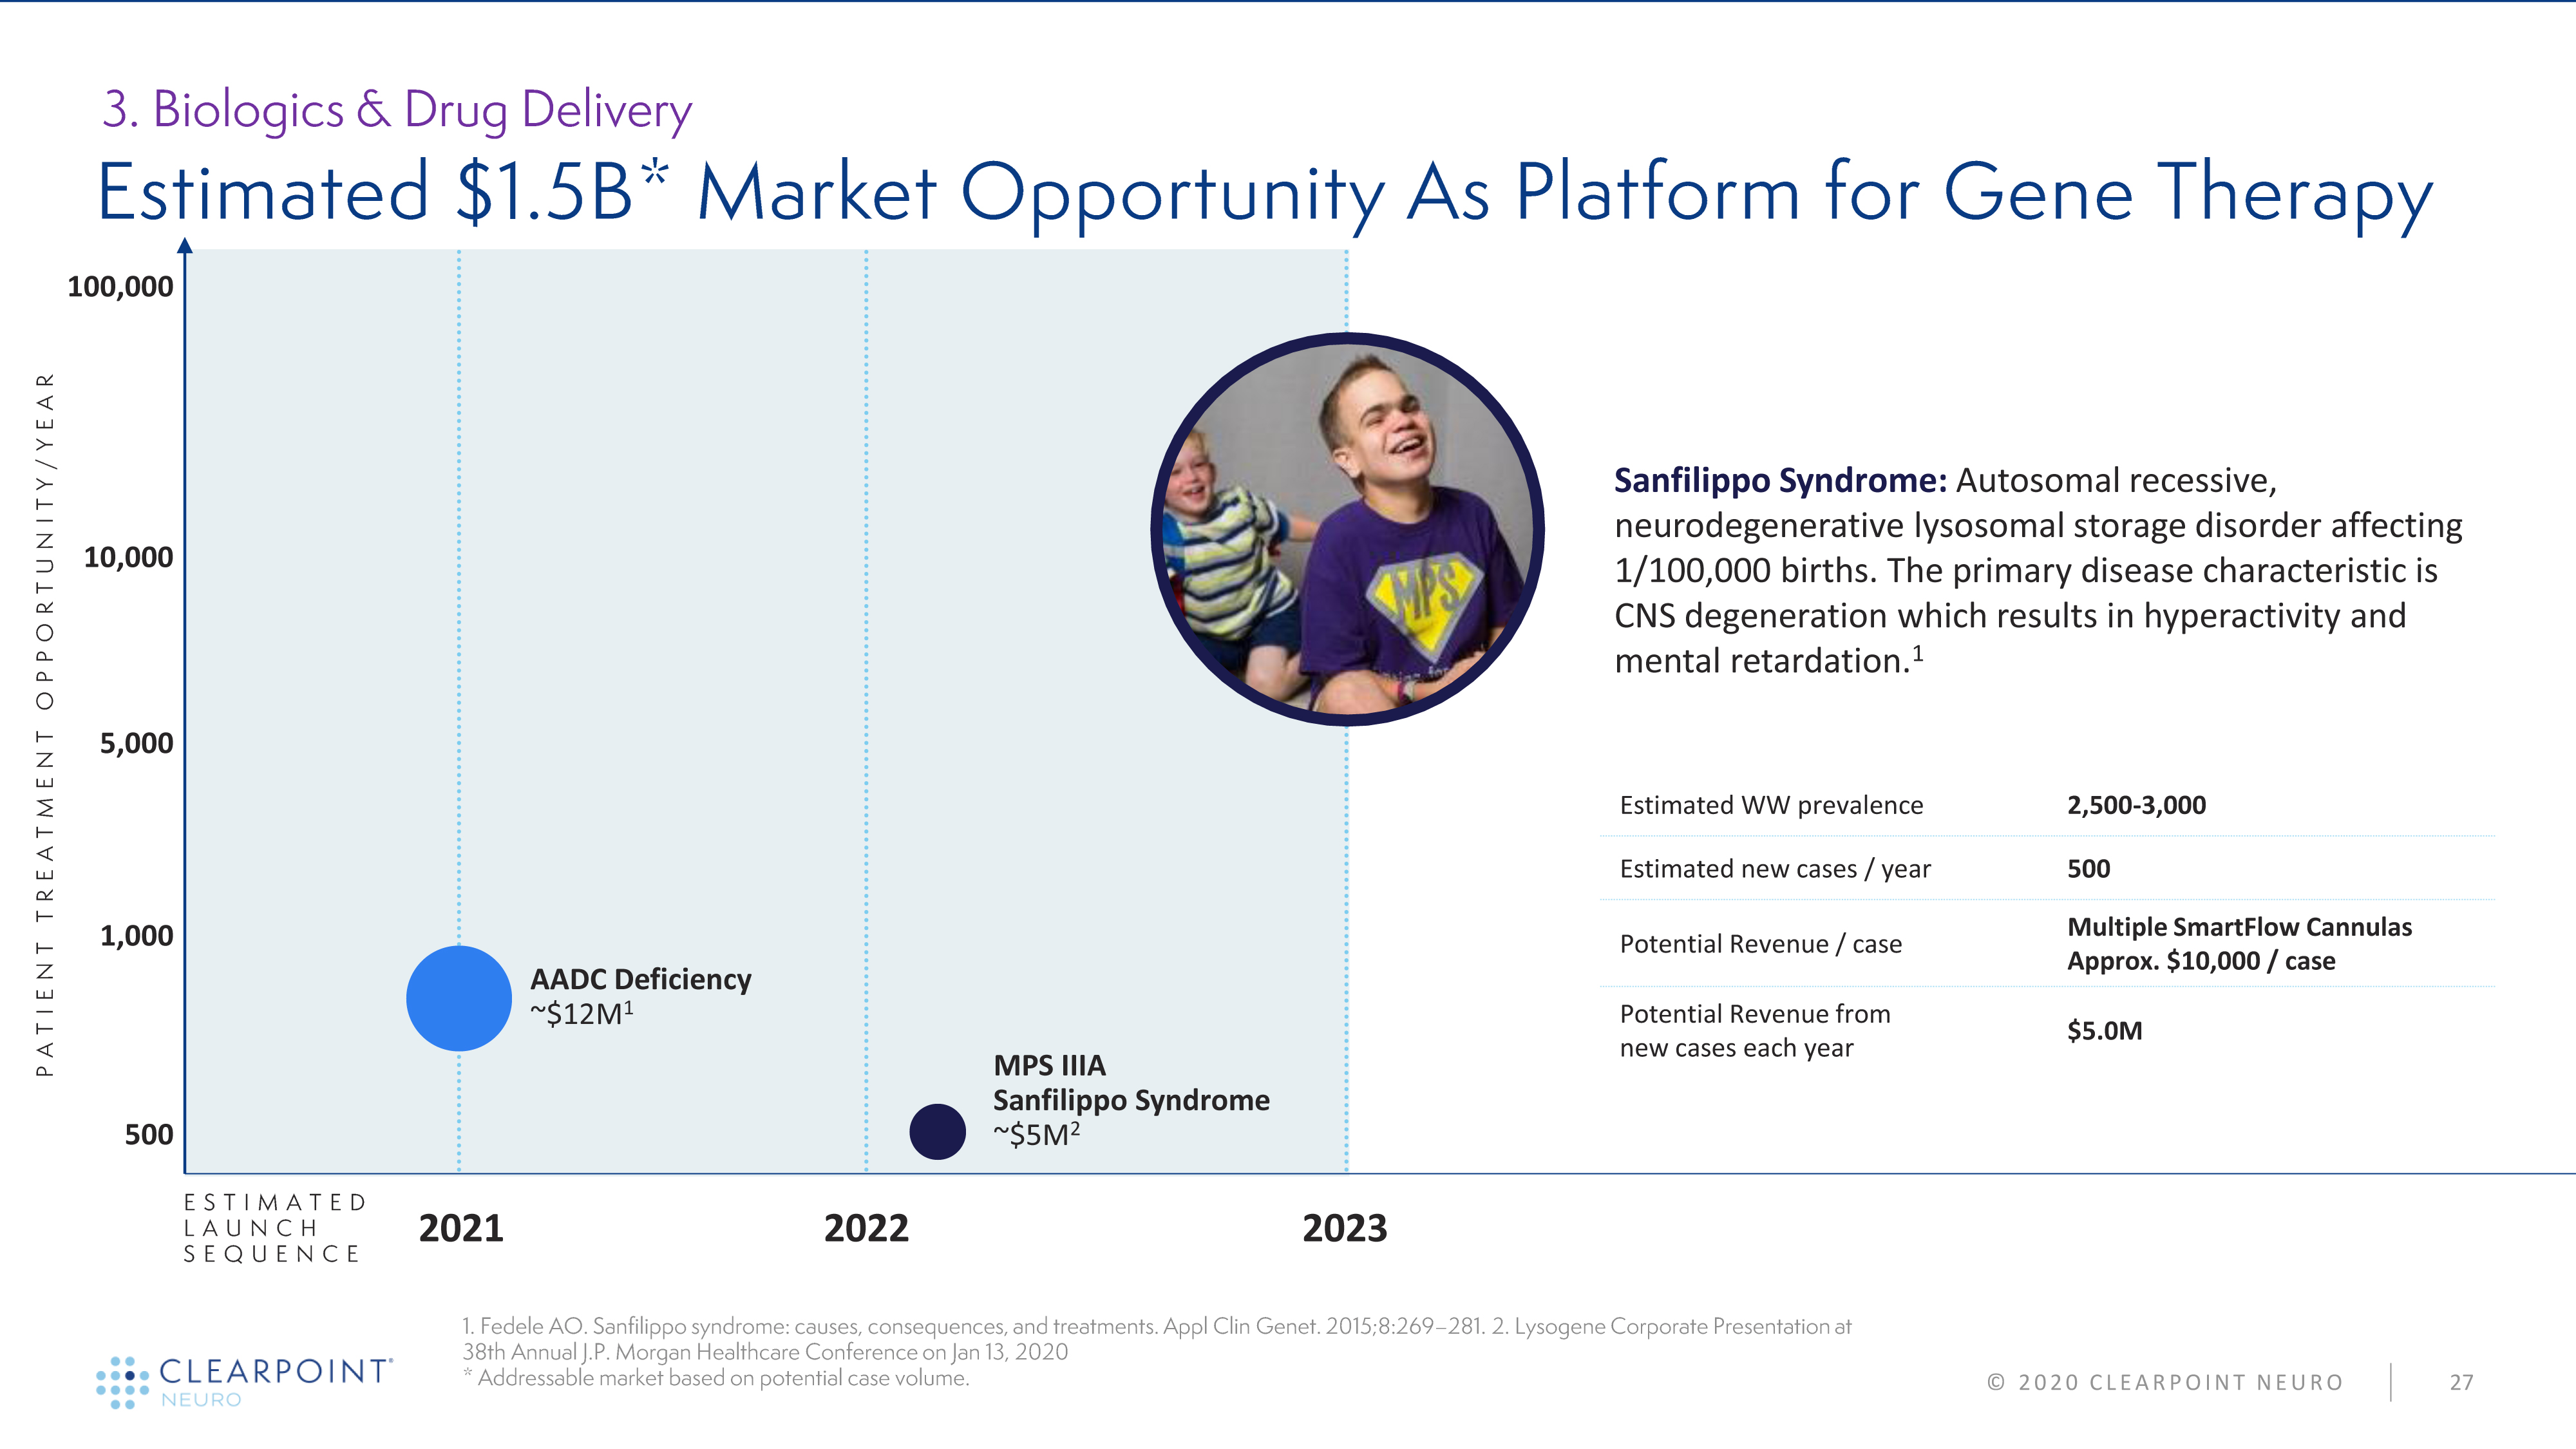Select the 2023 launch year label
This screenshot has height=1449, width=2576.
pos(1344,1228)
